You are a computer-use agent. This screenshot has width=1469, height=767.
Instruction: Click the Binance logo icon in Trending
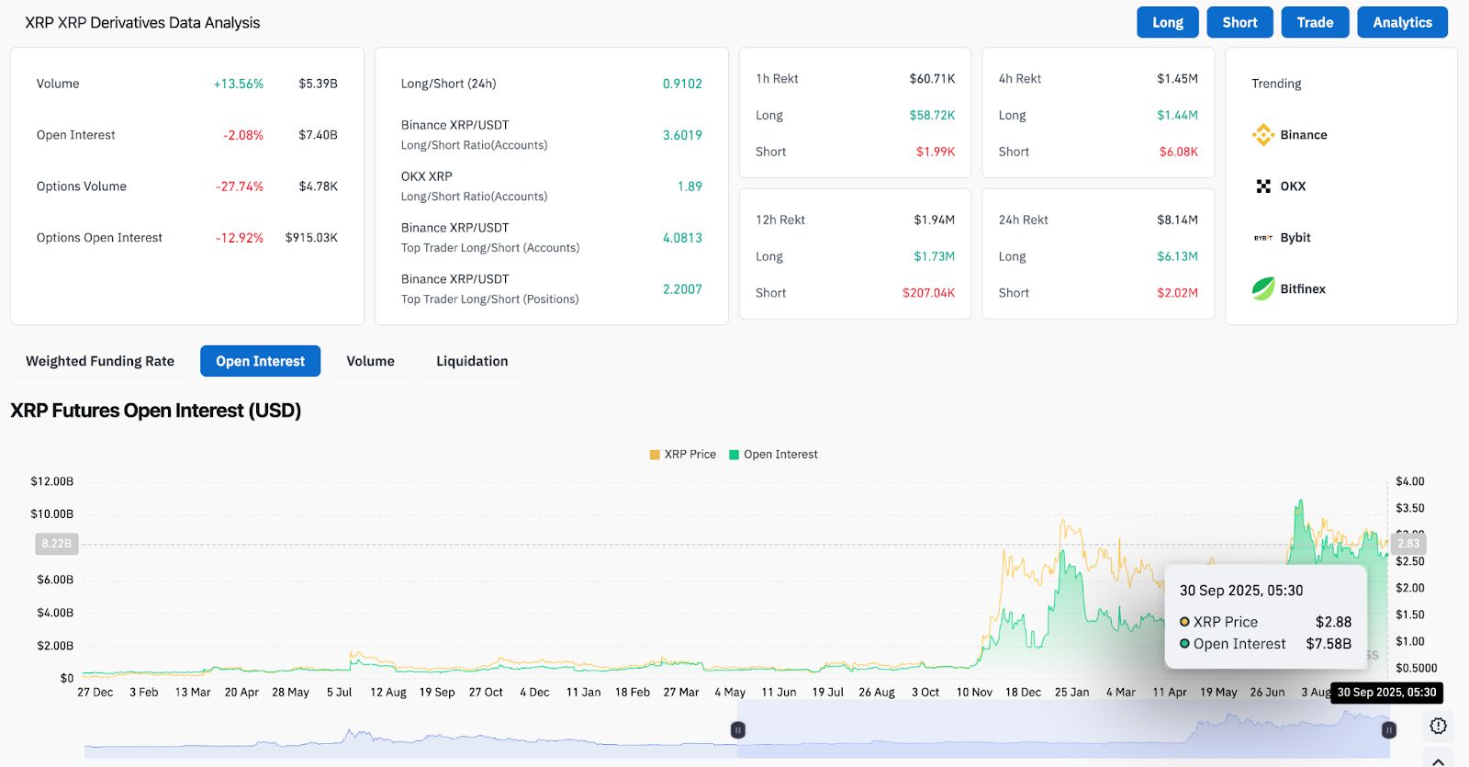pos(1263,135)
